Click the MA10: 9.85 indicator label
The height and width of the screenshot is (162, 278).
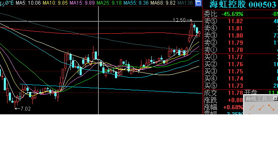55,3
